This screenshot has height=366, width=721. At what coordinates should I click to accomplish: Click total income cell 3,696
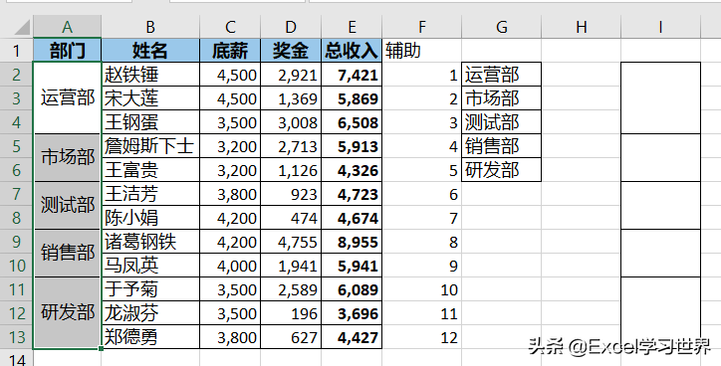(x=352, y=313)
